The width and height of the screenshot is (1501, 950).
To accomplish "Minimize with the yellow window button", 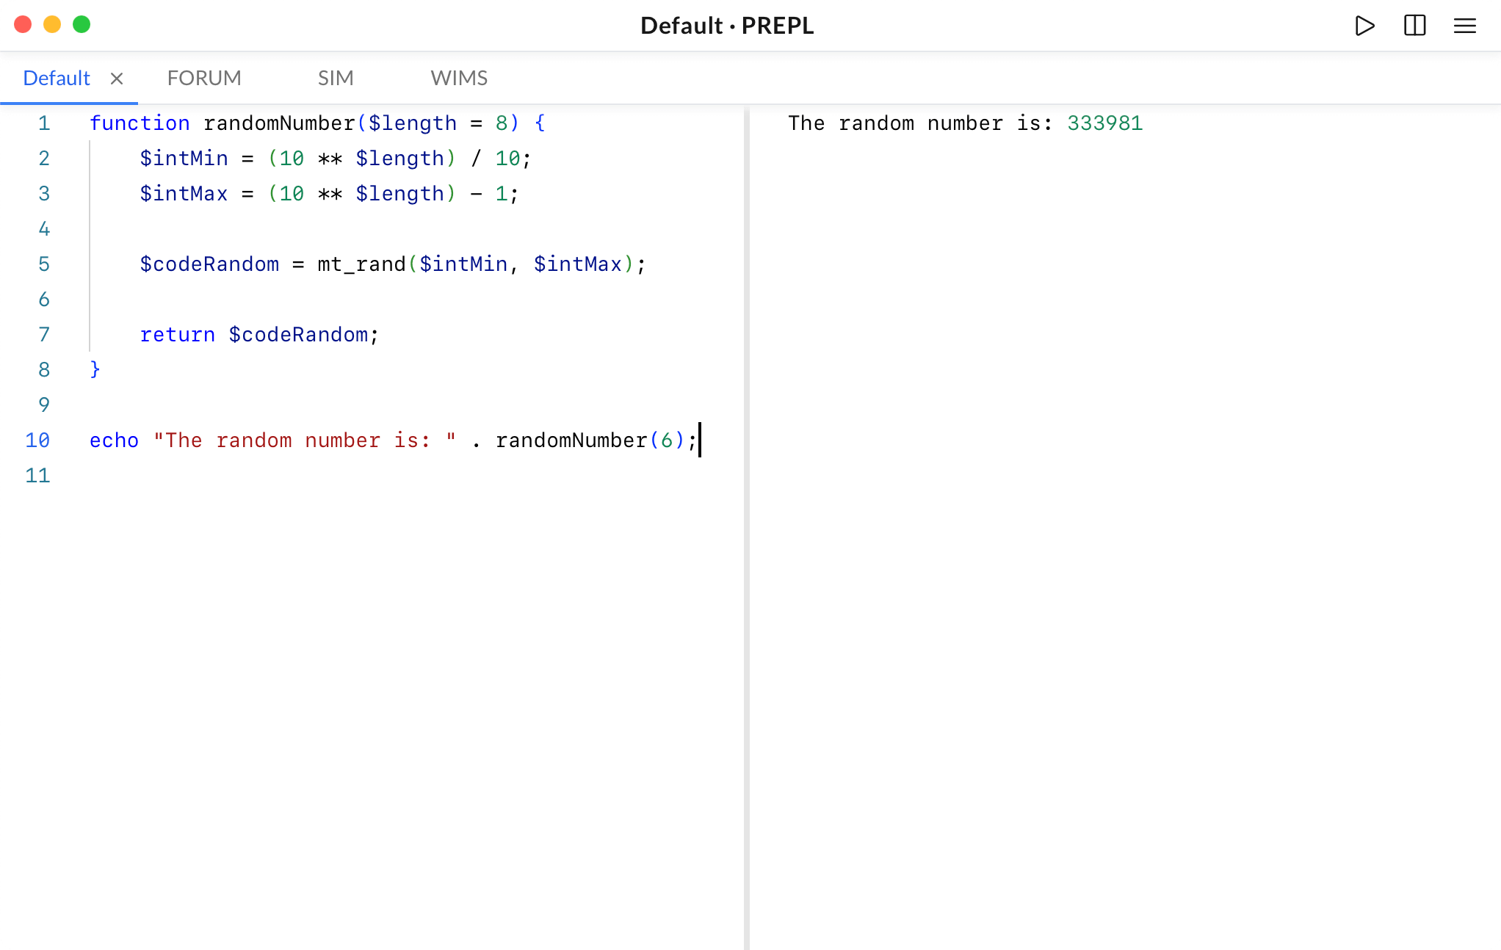I will click(52, 24).
